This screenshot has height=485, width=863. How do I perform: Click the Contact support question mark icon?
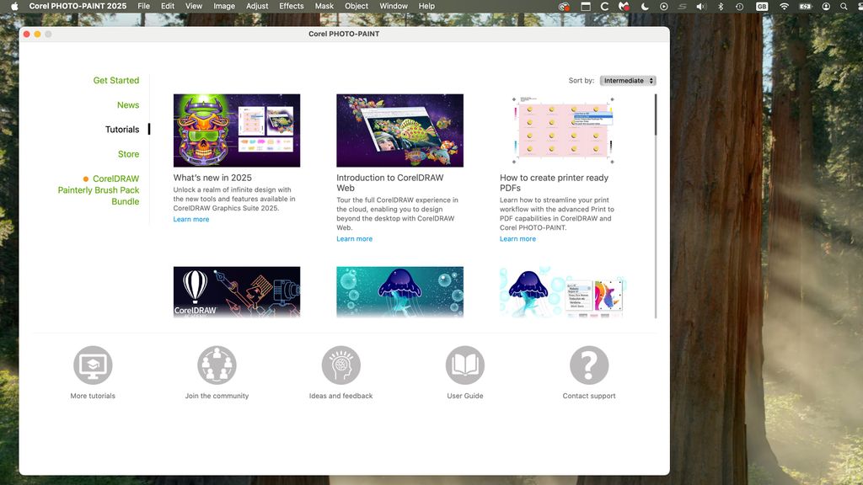point(588,362)
